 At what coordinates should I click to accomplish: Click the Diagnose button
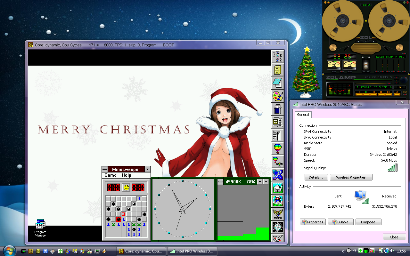368,222
